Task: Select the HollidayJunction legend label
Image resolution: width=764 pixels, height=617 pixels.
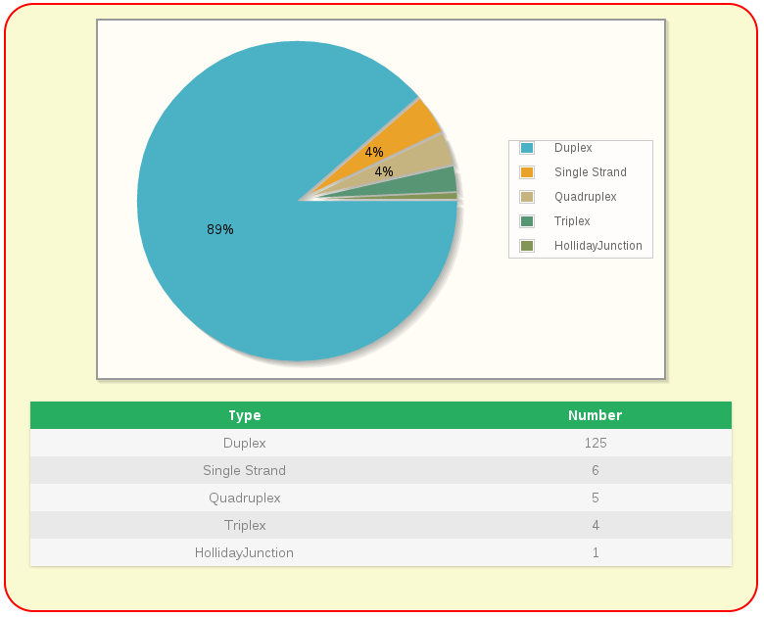Action: pyautogui.click(x=597, y=246)
